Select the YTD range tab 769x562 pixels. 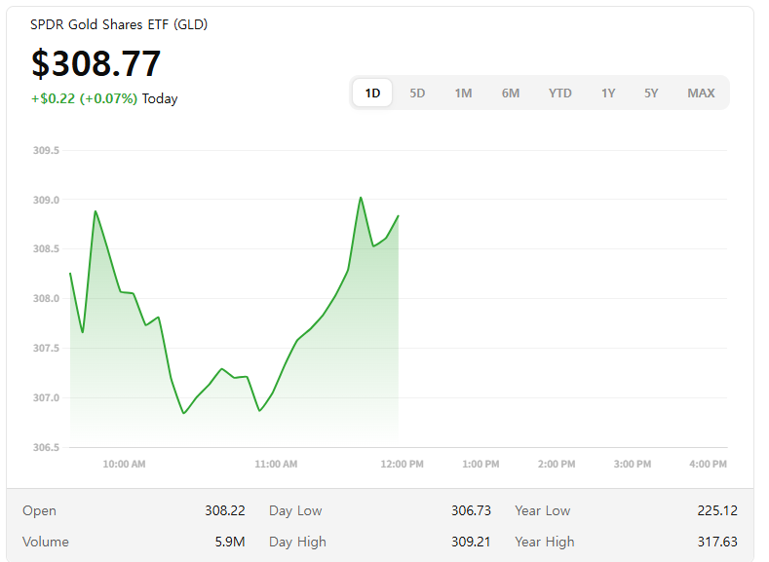pos(560,94)
